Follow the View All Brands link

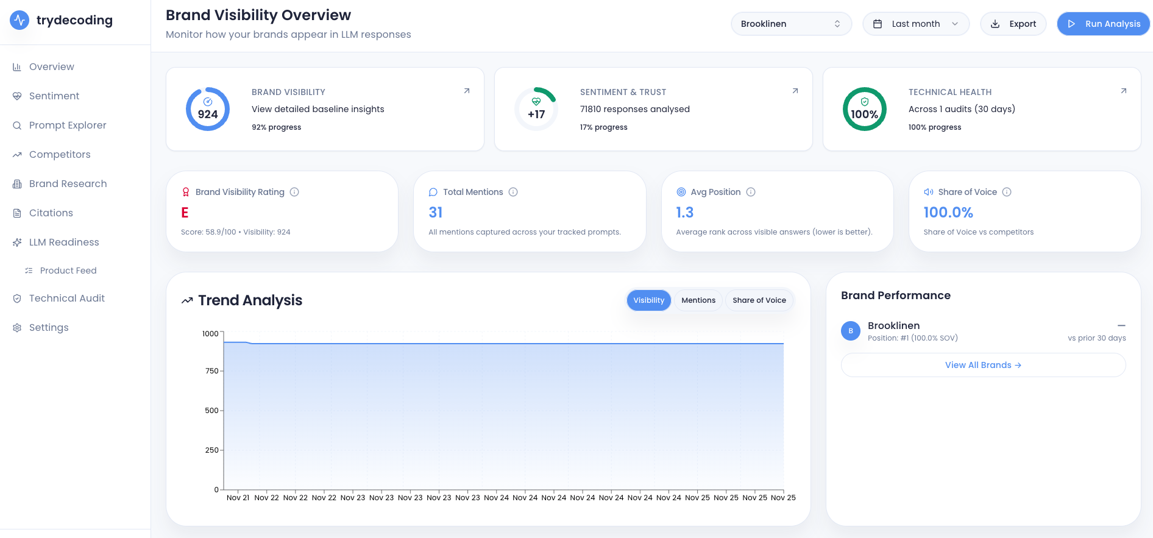[x=983, y=365]
